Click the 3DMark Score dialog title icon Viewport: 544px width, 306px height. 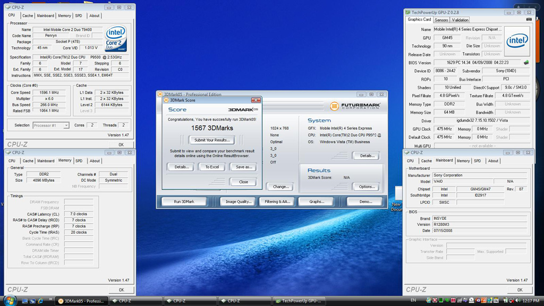click(x=166, y=100)
